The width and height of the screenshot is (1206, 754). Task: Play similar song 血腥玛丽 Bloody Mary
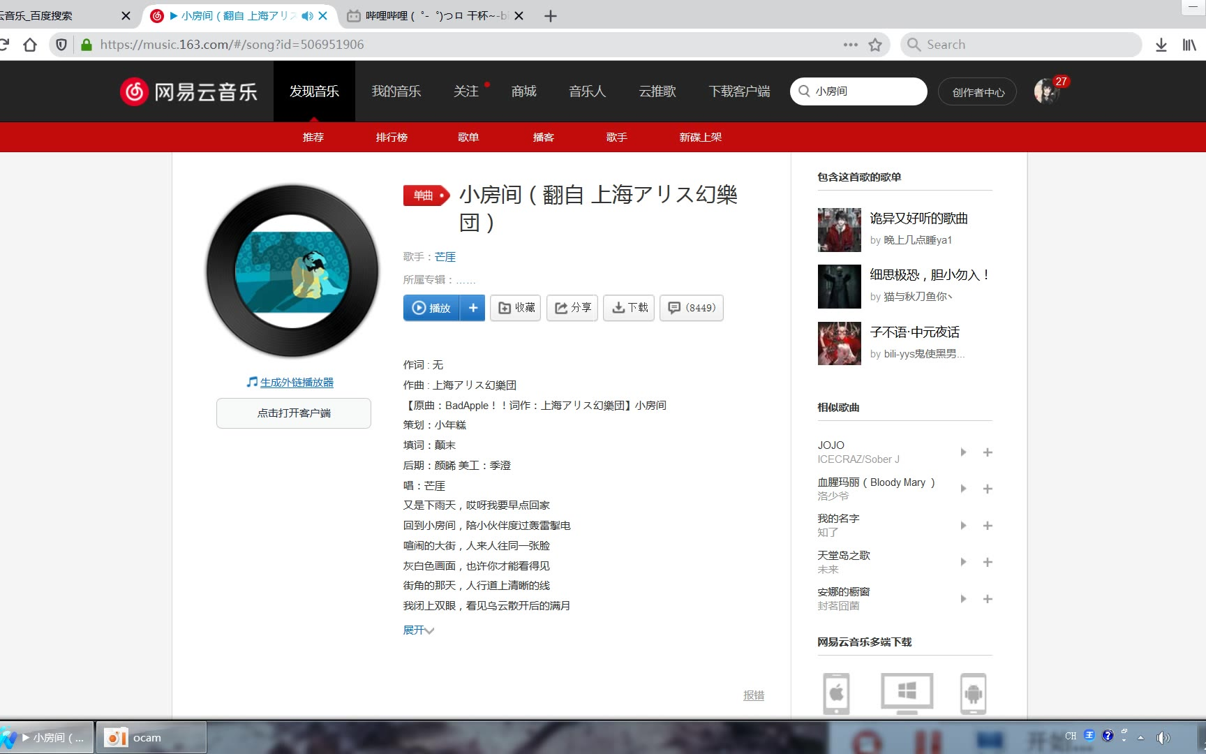pyautogui.click(x=963, y=489)
